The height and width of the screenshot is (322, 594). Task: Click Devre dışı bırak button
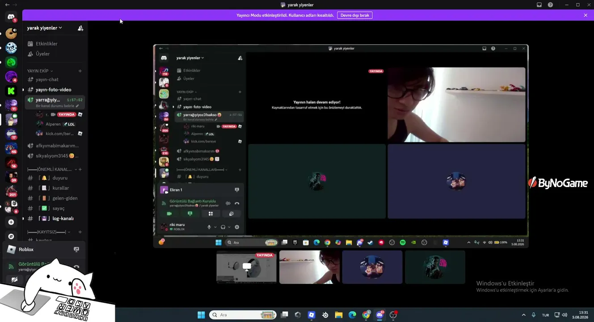(355, 15)
